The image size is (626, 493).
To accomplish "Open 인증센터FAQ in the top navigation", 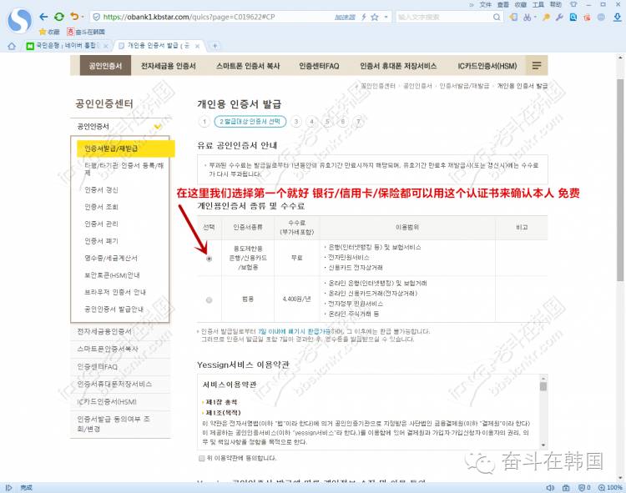I will (x=319, y=66).
